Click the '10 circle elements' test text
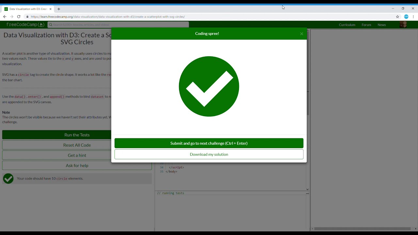The height and width of the screenshot is (235, 418). coord(50,179)
